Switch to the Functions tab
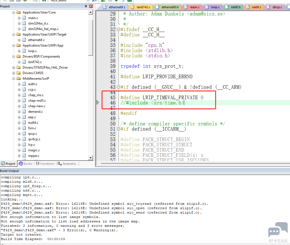This screenshot has height=245, width=290. pyautogui.click(x=45, y=164)
